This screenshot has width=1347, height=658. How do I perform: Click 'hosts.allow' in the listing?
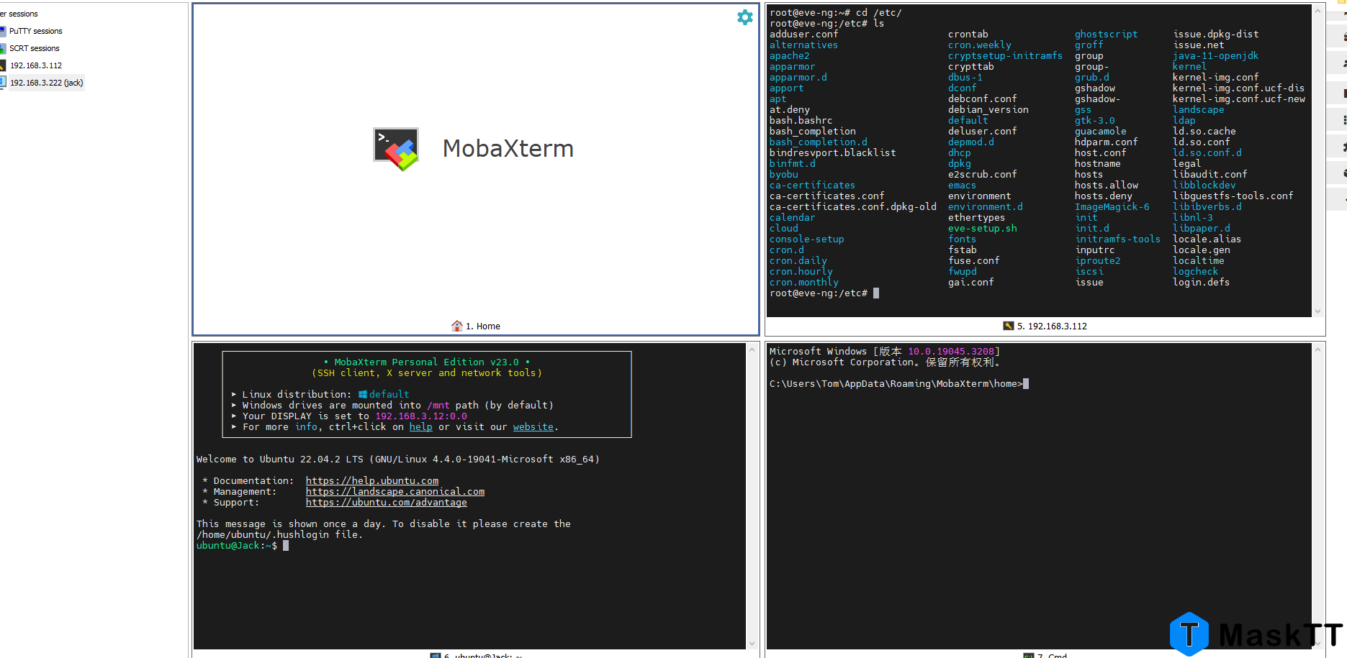coord(1107,185)
